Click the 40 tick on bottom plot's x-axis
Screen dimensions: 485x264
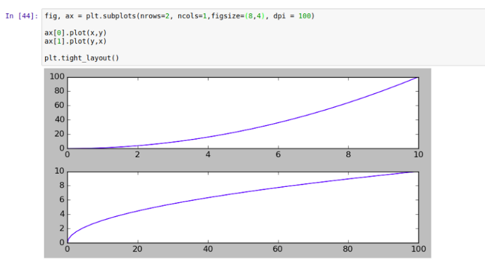pyautogui.click(x=208, y=249)
